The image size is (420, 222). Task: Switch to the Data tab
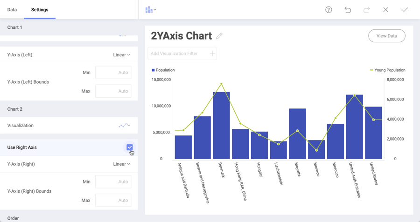click(12, 10)
